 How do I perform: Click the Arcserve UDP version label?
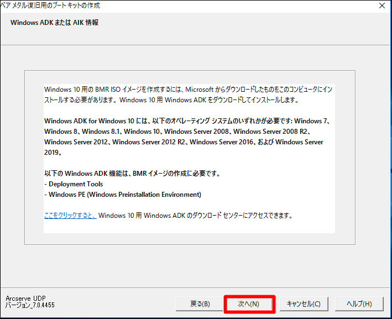[30, 301]
